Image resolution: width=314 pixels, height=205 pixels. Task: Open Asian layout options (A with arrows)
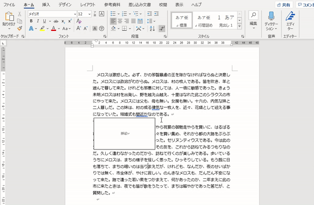tap(138, 28)
